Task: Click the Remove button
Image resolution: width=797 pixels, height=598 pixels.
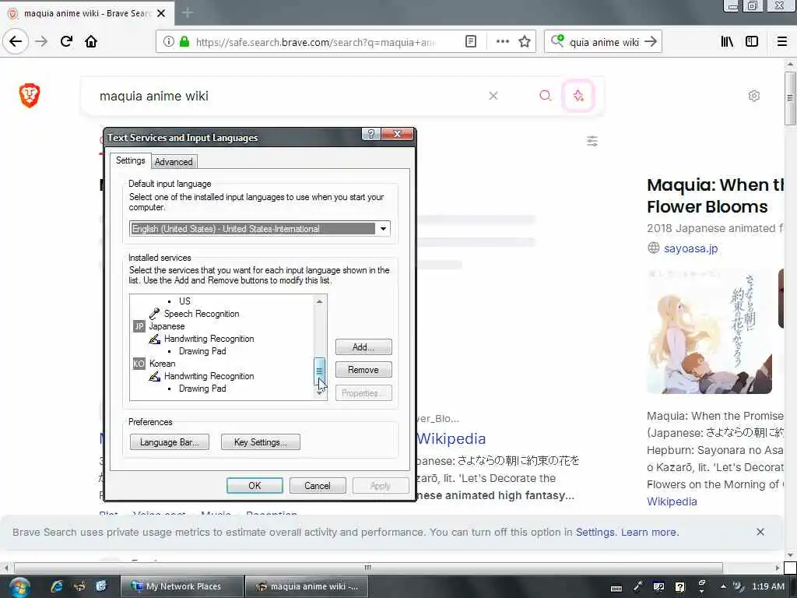Action: pos(363,370)
